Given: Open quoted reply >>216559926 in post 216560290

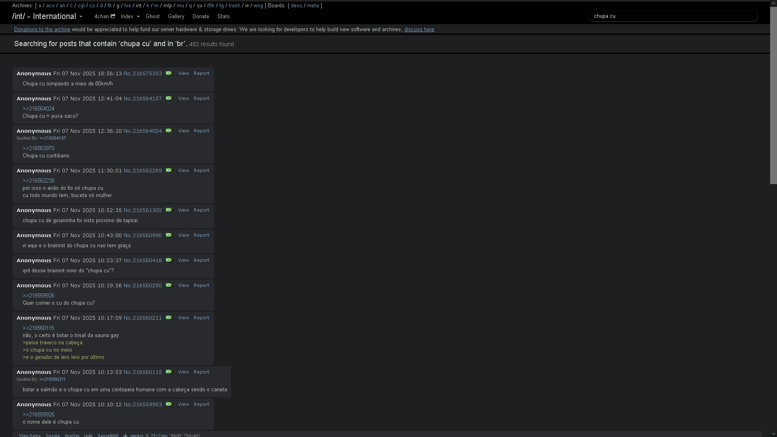Looking at the screenshot, I should point(38,296).
